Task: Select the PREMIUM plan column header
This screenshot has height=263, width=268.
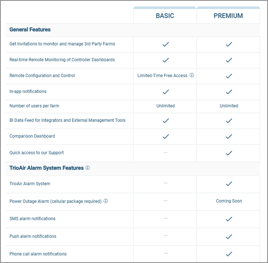Action: coord(228,16)
